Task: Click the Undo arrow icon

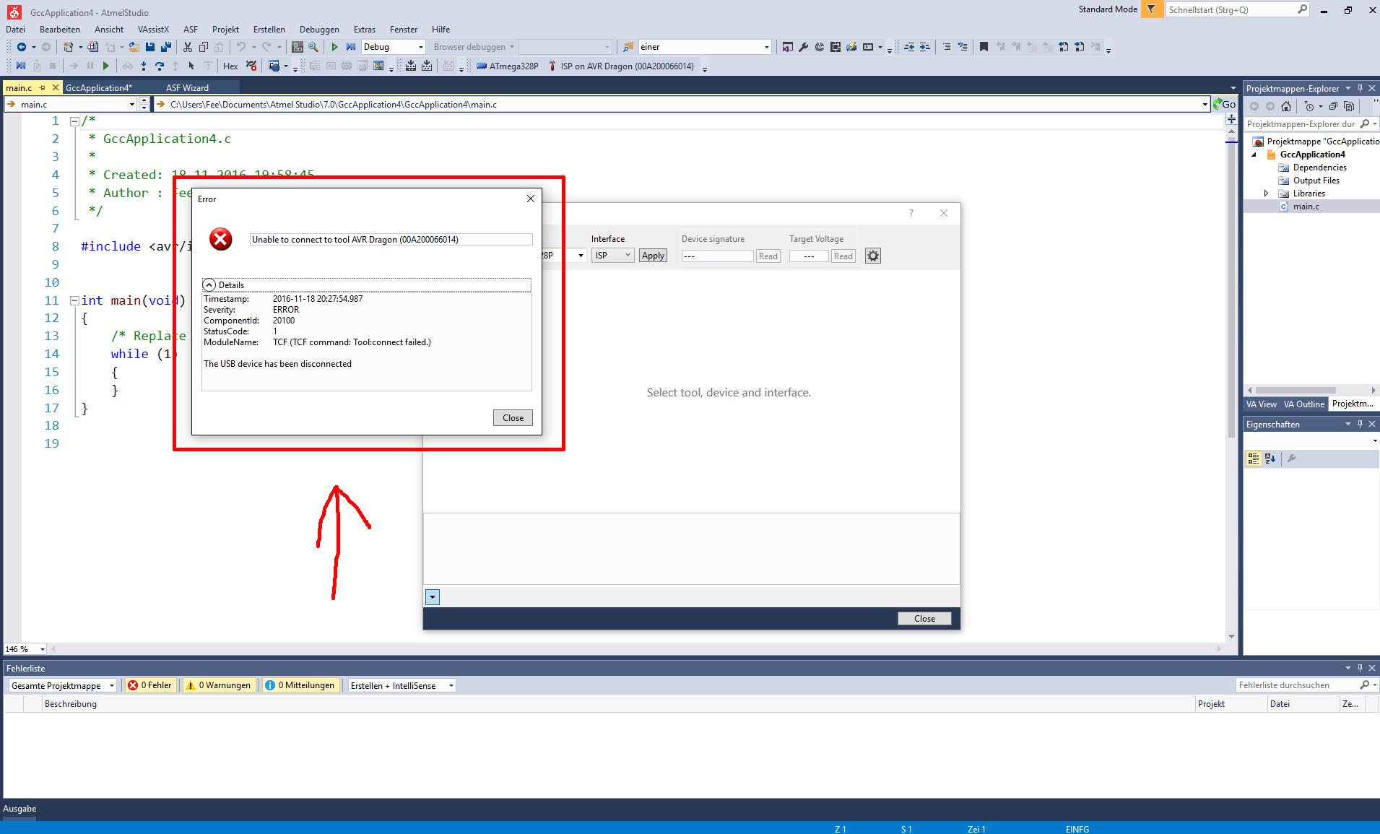Action: [241, 47]
